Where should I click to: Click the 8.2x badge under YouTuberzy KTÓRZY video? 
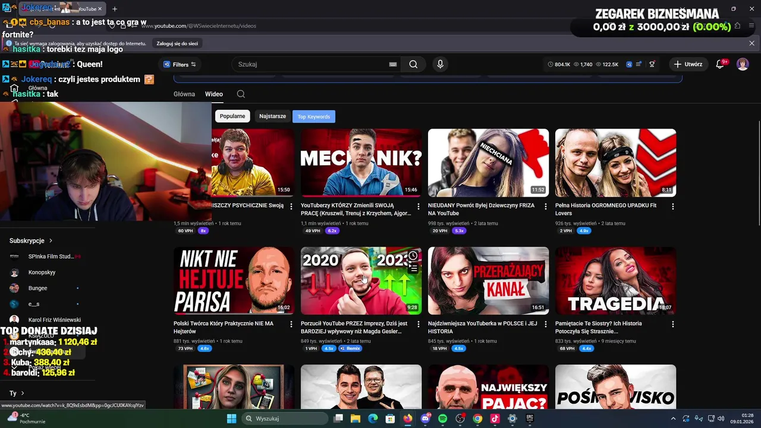pos(332,231)
